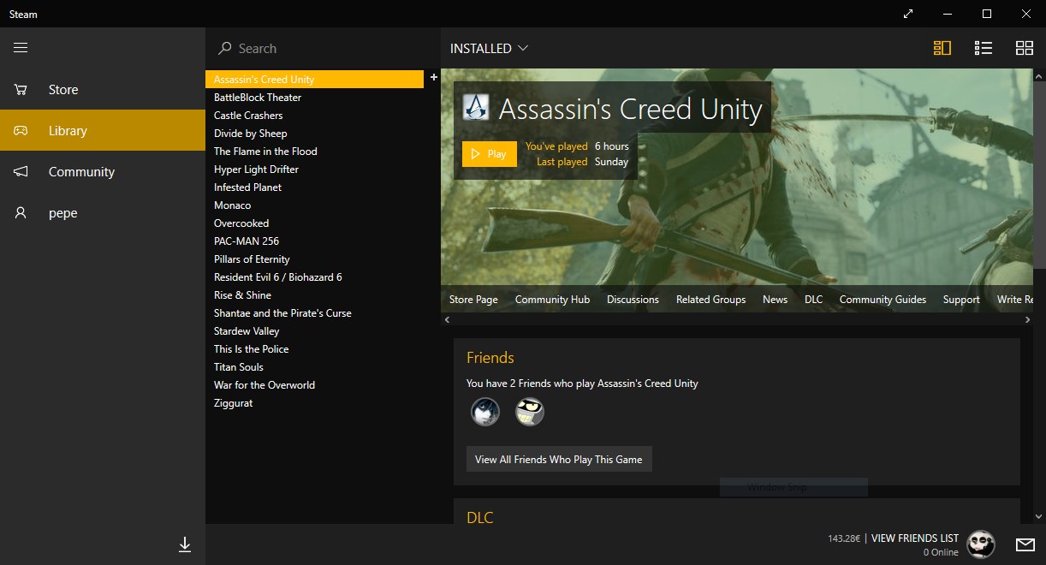This screenshot has height=565, width=1046.
Task: Click the search magnifier icon
Action: [225, 49]
